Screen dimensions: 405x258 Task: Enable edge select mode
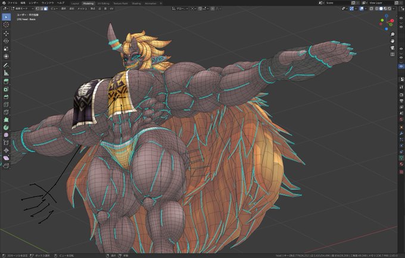pyautogui.click(x=42, y=8)
